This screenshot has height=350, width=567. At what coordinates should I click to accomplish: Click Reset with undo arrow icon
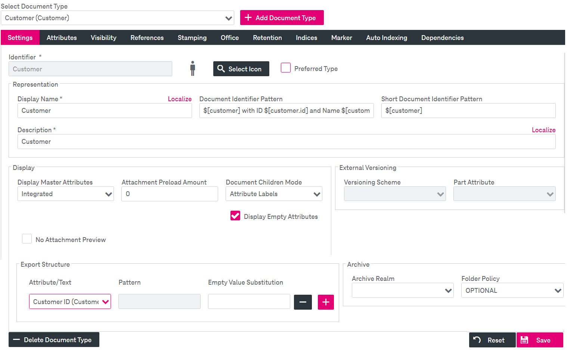click(x=492, y=340)
